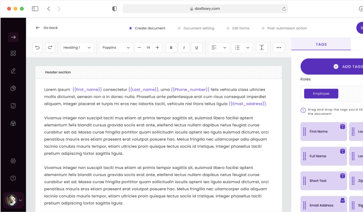The width and height of the screenshot is (363, 212).
Task: Click the doxflowy.com address bar
Action: pos(205,9)
